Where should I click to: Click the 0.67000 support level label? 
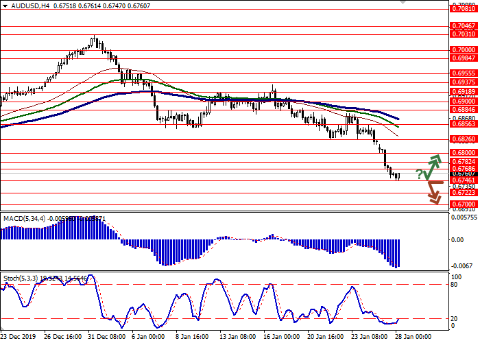coord(464,204)
